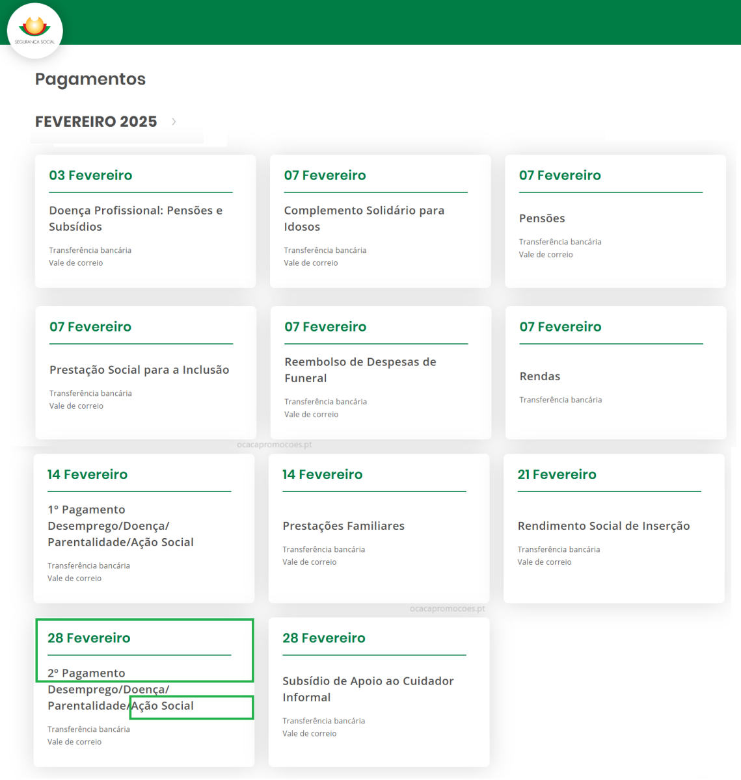Open Subsídio de Apoio ao Cuidador Informal
Image resolution: width=741 pixels, height=780 pixels.
[368, 689]
